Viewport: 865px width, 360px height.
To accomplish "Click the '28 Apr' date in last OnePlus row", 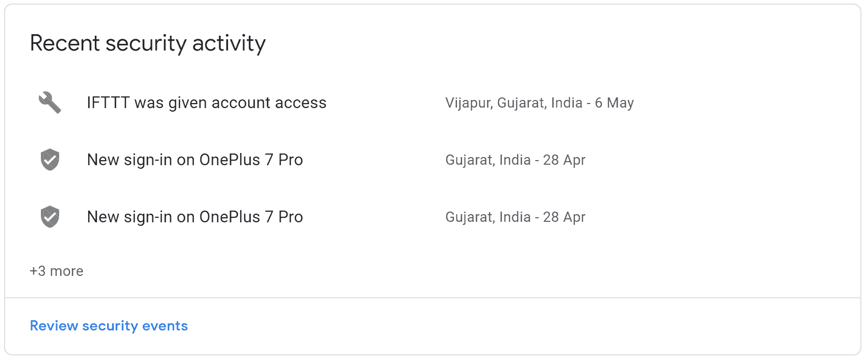I will point(564,217).
